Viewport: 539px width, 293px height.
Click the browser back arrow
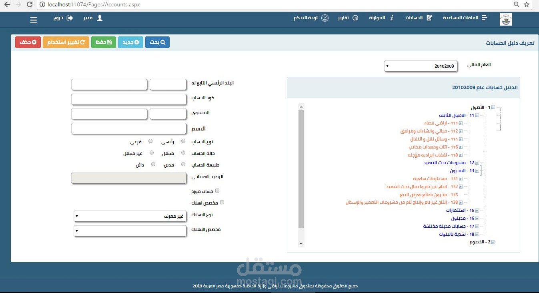(x=7, y=5)
